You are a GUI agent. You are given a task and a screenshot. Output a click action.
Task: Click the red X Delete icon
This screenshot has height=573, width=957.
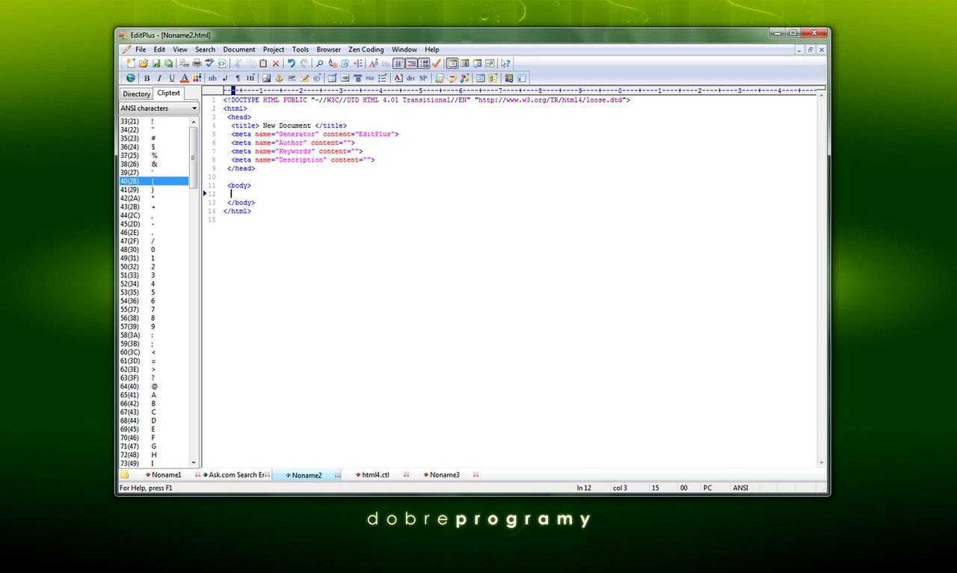point(276,64)
